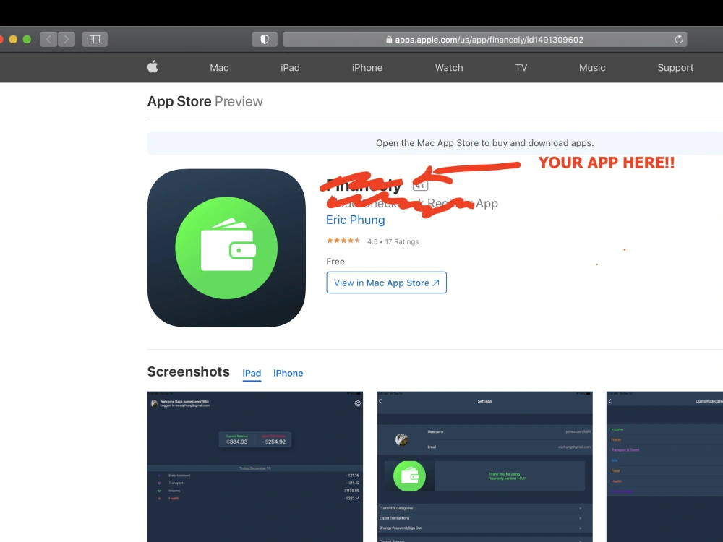
Task: Click the Income category in third screenshot
Action: click(617, 429)
